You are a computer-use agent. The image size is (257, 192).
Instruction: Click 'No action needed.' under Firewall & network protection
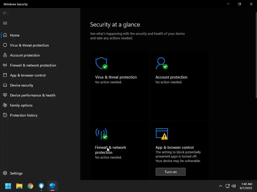click(108, 157)
